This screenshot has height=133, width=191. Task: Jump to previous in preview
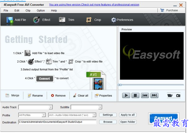click(x=145, y=96)
